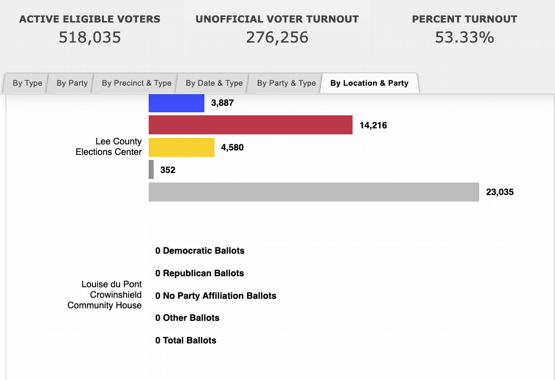555x380 pixels.
Task: Click the Unofficial Voter Turnout figure
Action: (277, 38)
